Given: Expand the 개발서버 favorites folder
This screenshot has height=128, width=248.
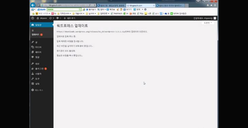Looking at the screenshot, I should click(x=78, y=14).
